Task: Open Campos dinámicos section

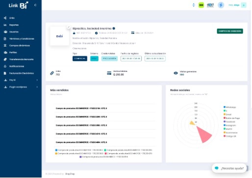Action: click(x=20, y=45)
